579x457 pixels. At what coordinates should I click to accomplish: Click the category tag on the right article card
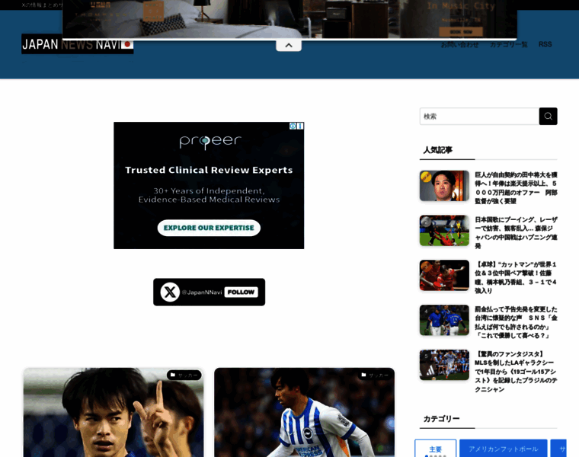(375, 375)
